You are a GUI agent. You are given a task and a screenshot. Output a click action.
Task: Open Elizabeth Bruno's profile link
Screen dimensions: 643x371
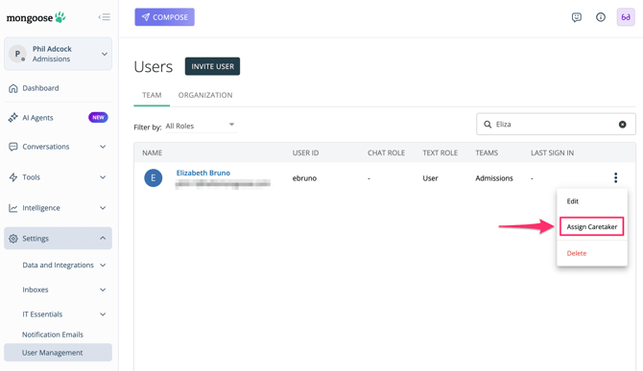pos(203,173)
